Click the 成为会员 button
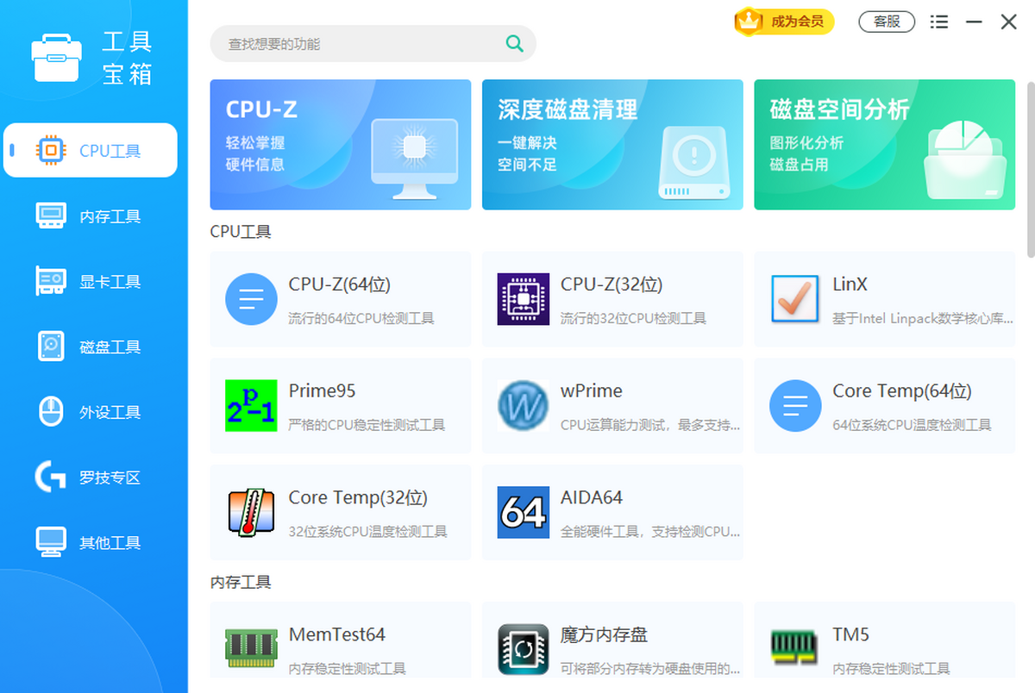 [785, 22]
